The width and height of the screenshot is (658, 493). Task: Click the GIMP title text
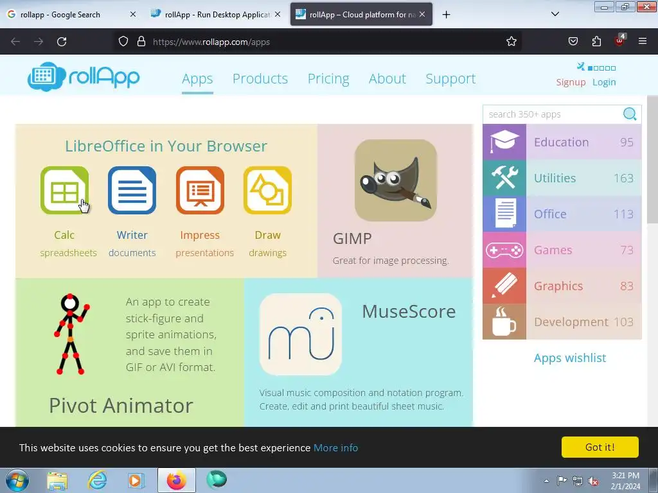pyautogui.click(x=352, y=239)
